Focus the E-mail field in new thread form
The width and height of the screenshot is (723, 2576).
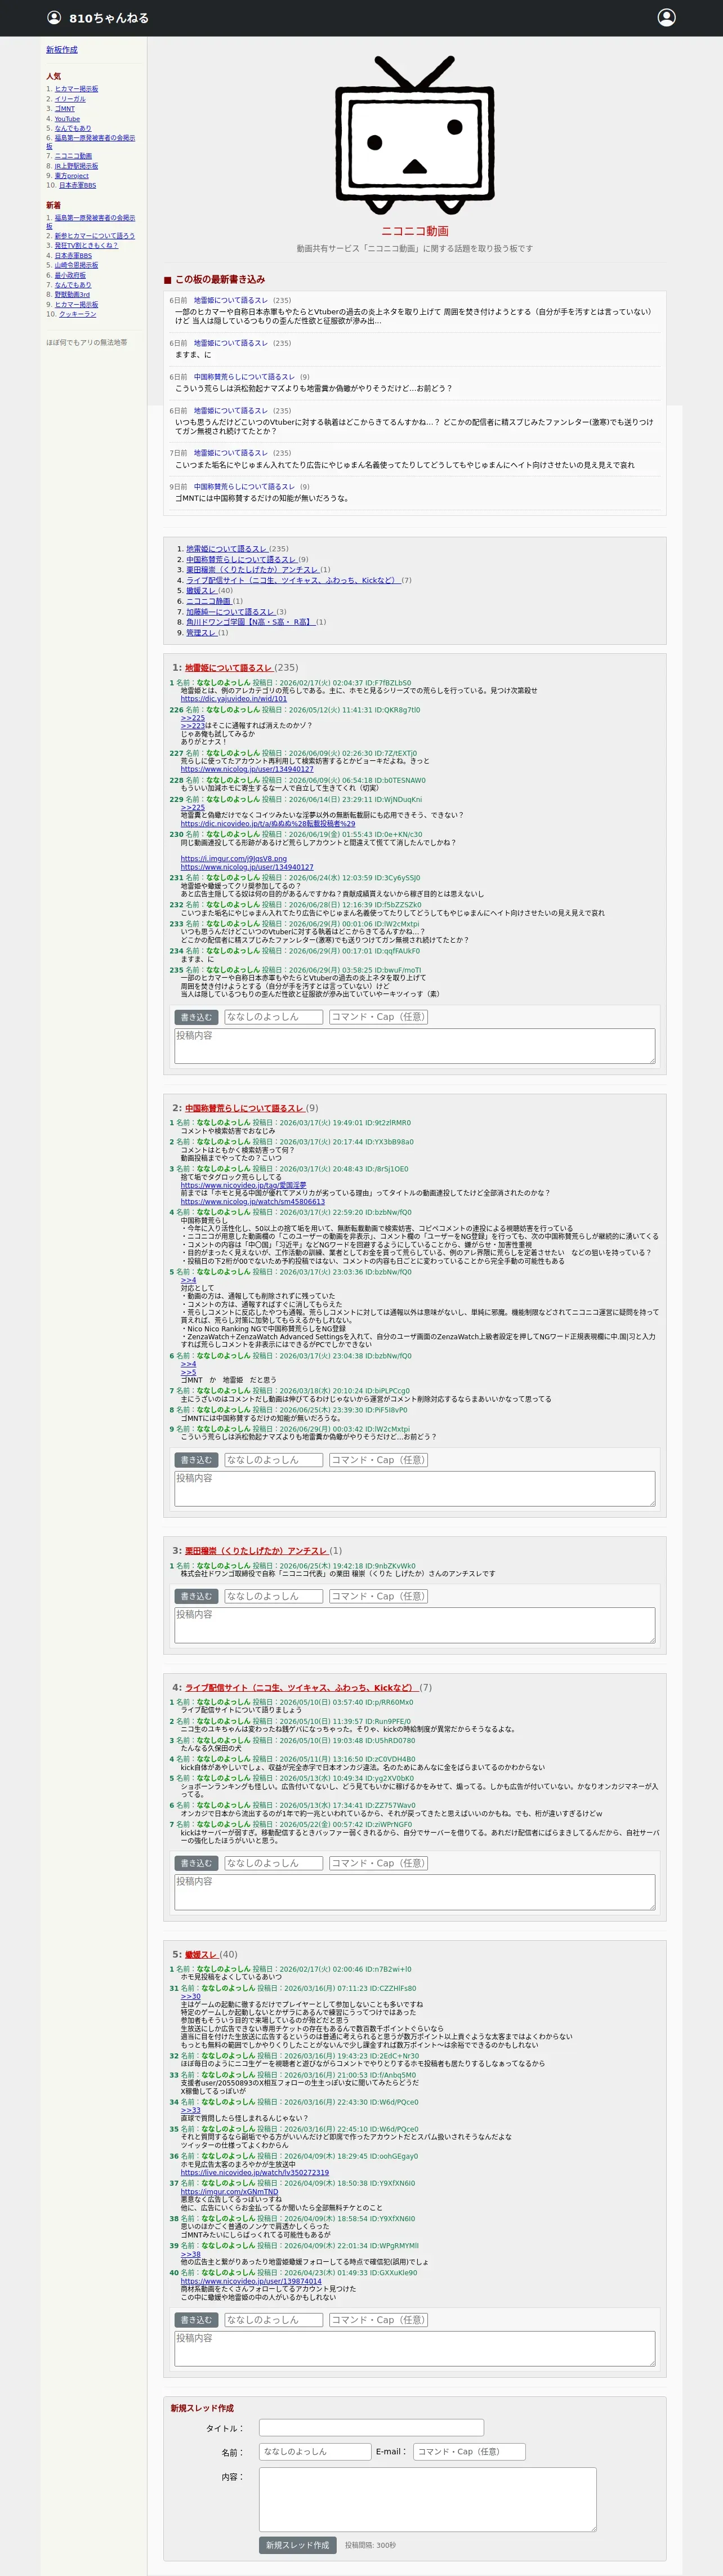pyautogui.click(x=469, y=2451)
